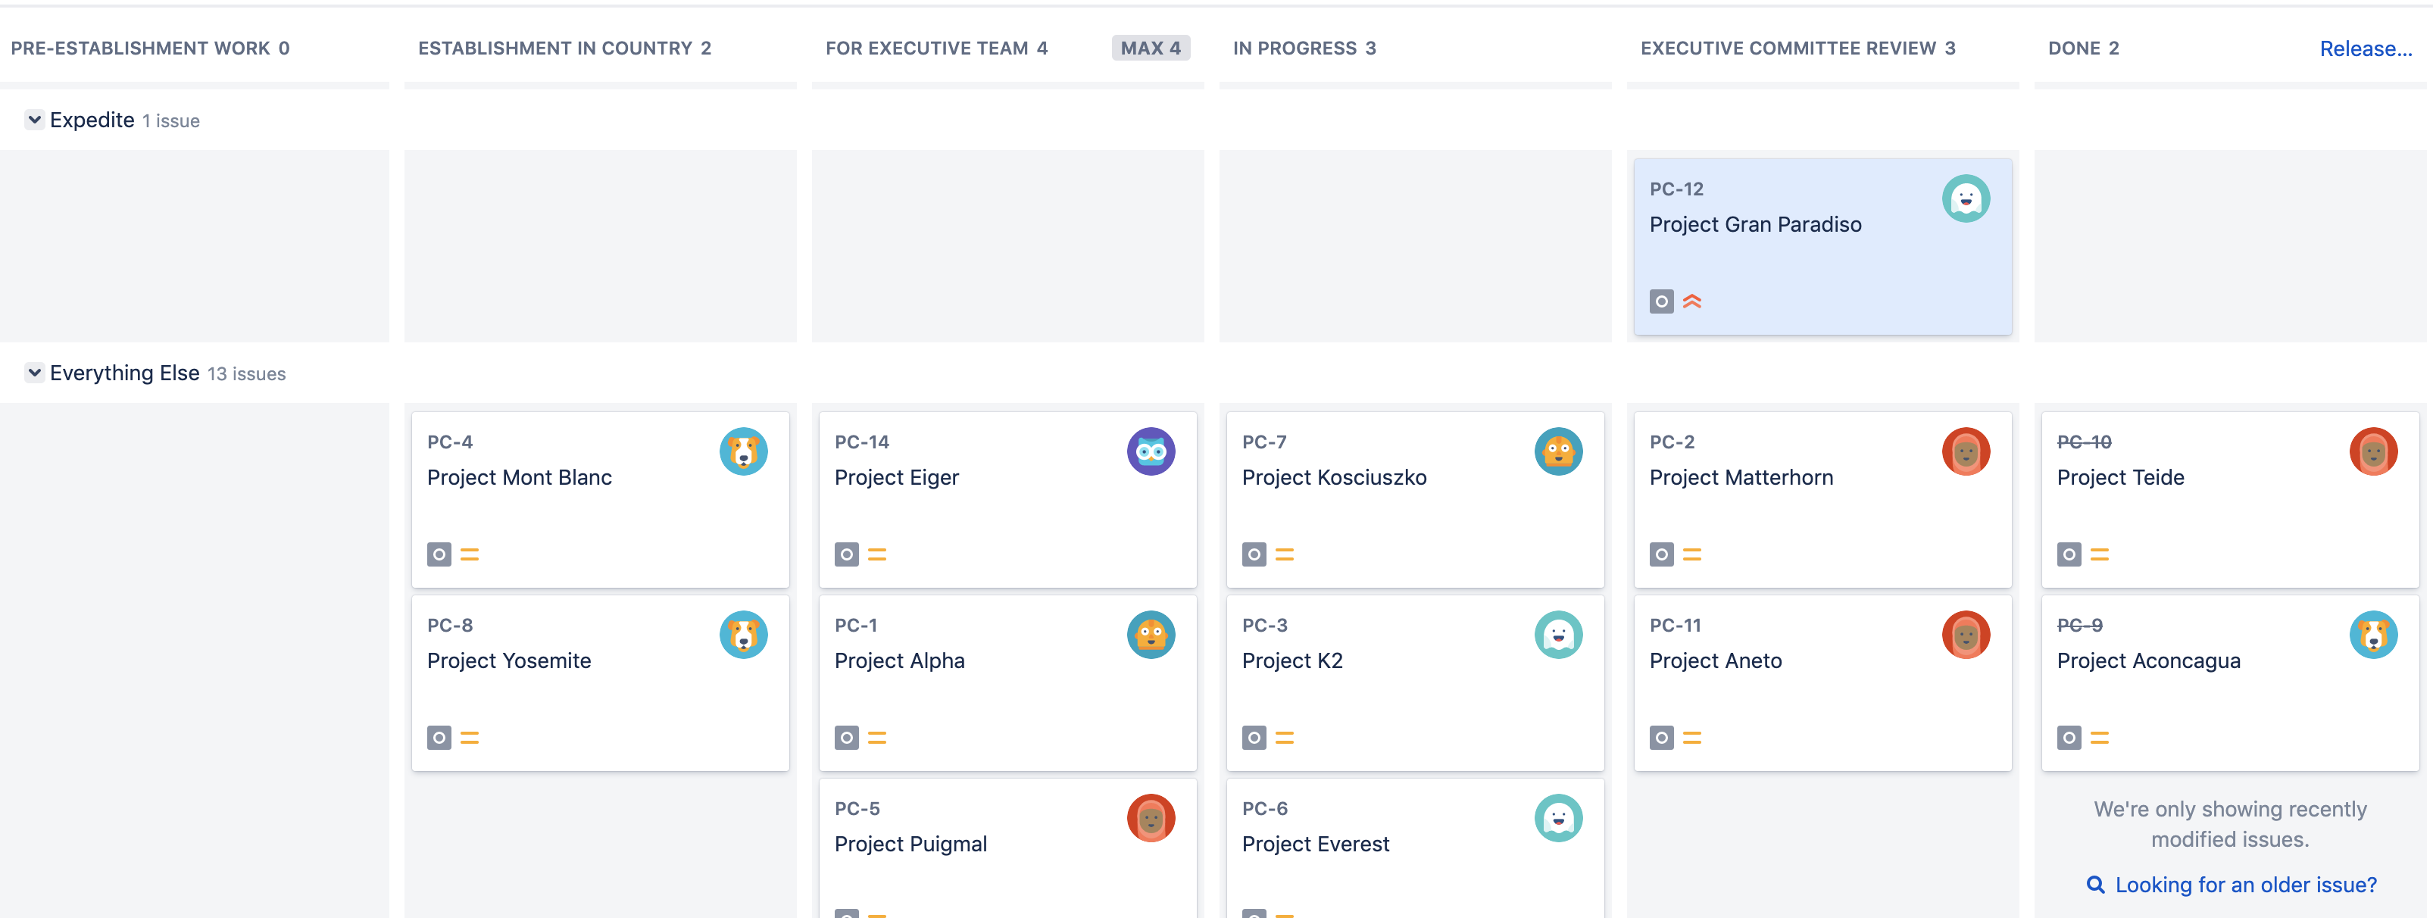Click the In Progress column header
The image size is (2433, 918).
(x=1304, y=48)
